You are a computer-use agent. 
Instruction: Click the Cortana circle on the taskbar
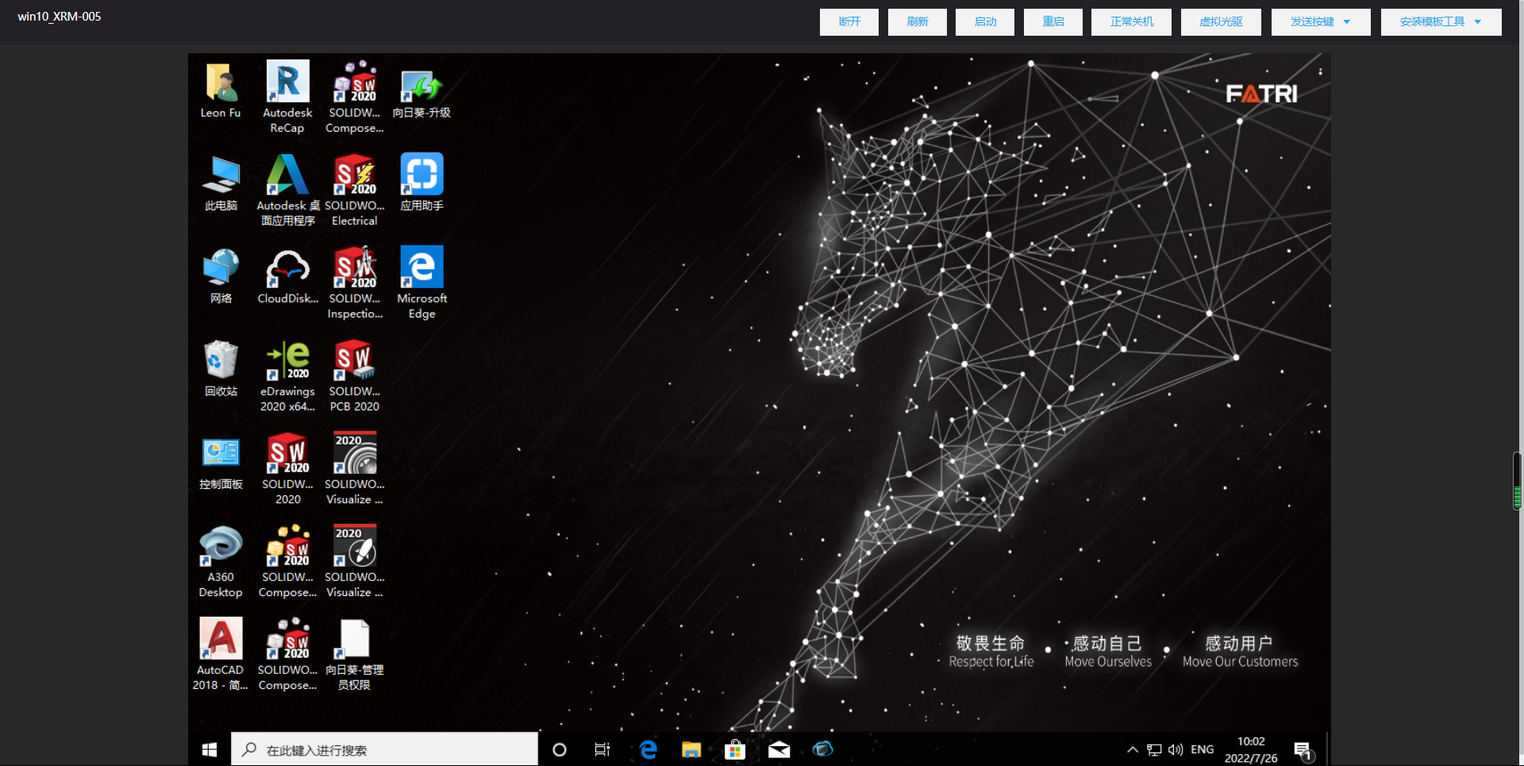tap(560, 749)
